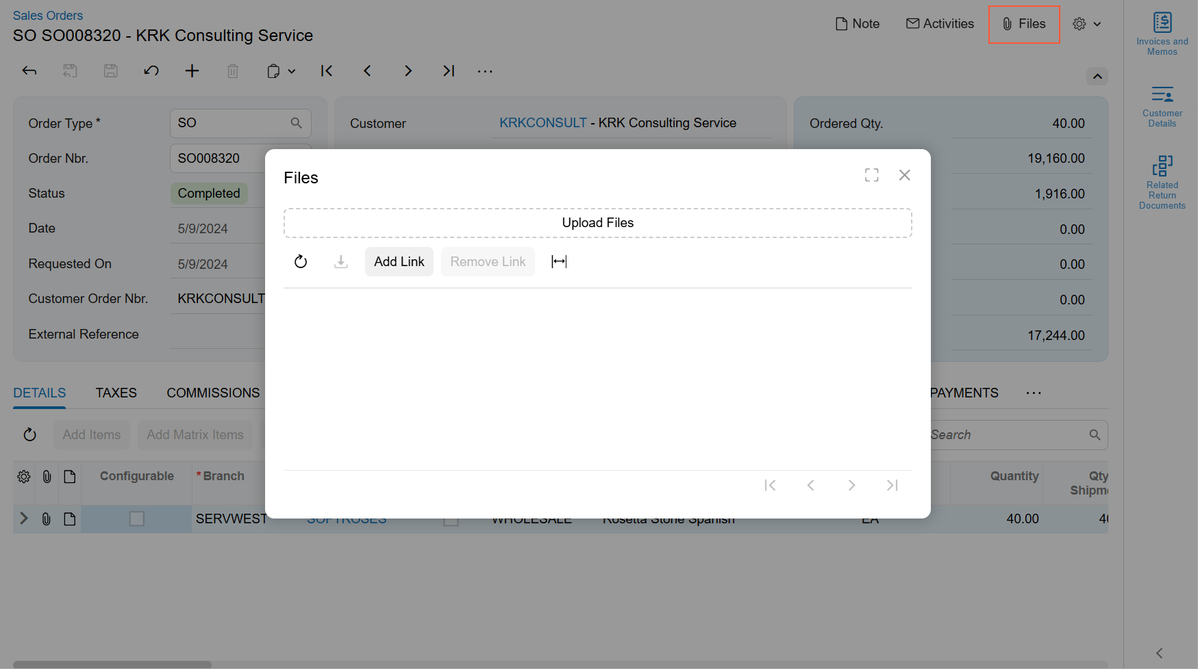Open the KRKCONSULT customer link
Viewport: 1198px width, 669px height.
542,123
